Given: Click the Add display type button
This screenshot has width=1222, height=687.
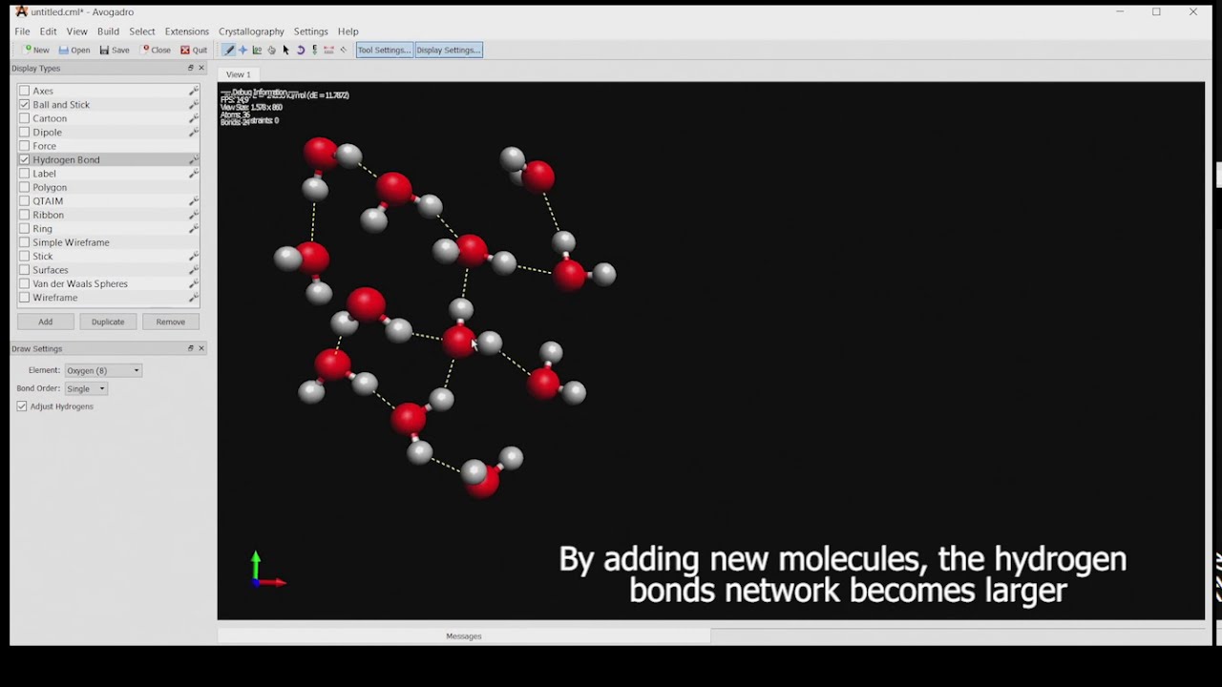Looking at the screenshot, I should pos(45,322).
